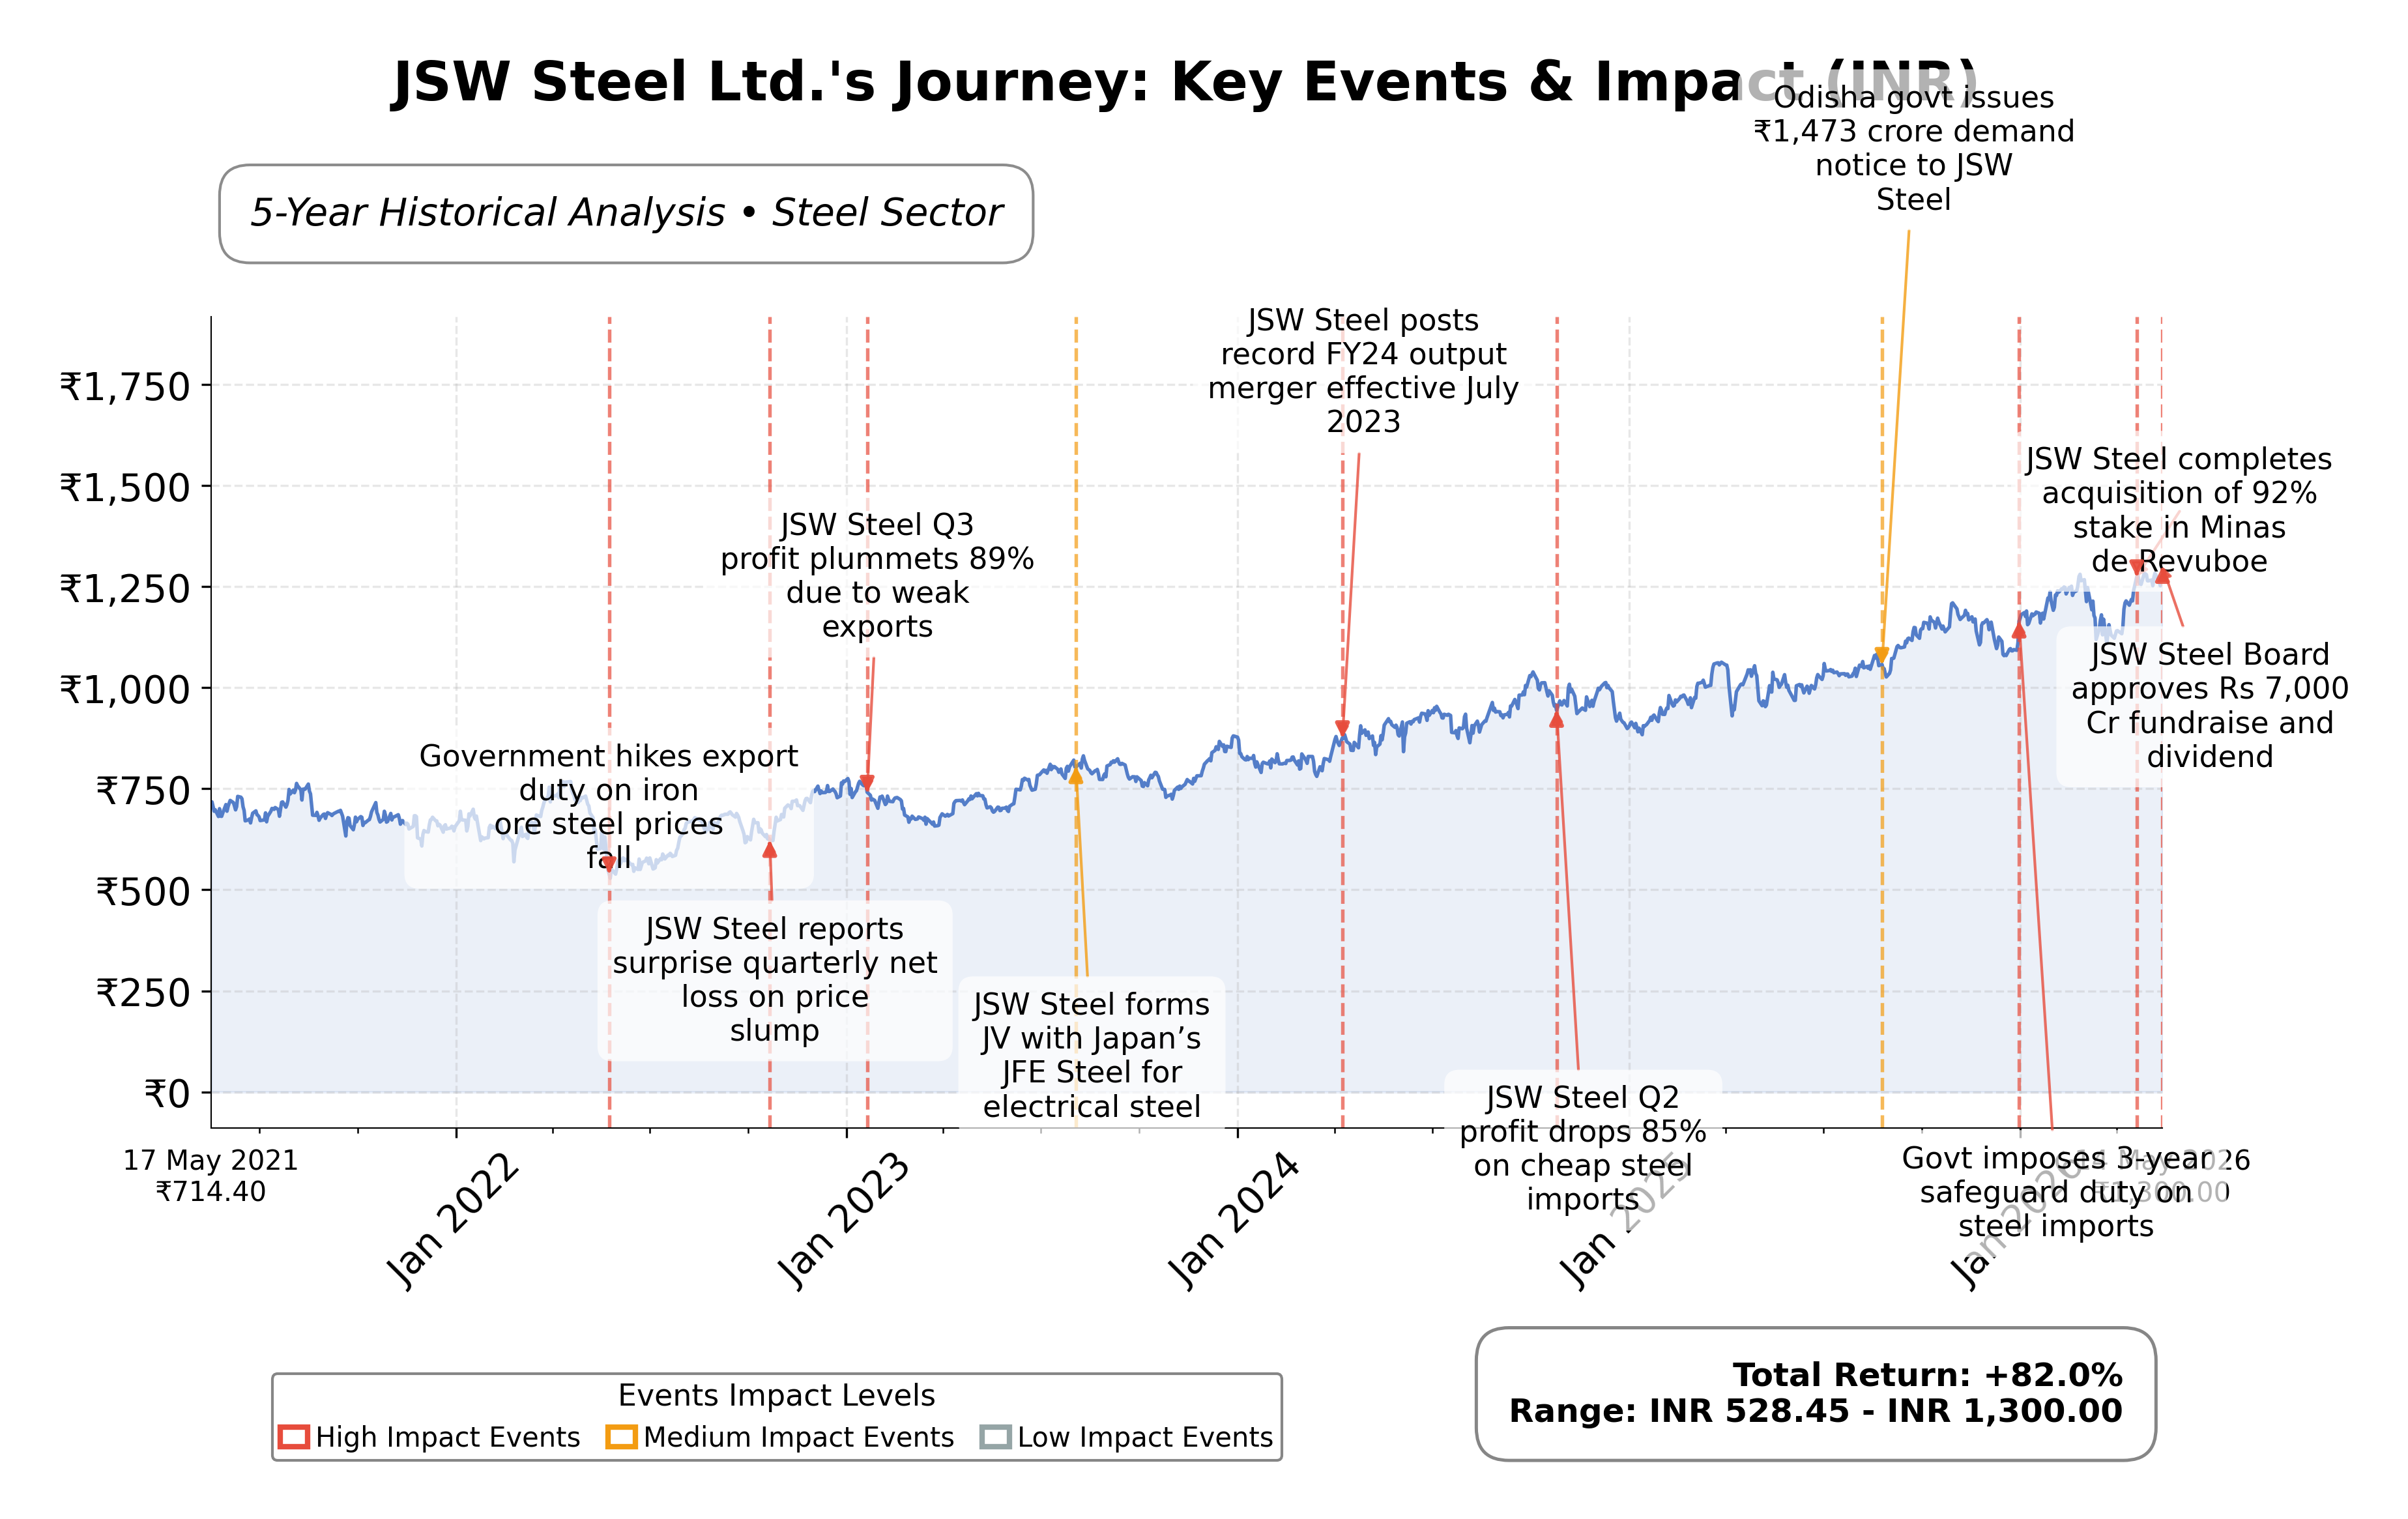
Task: Click the Events Impact Levels legend title
Action: point(776,1395)
